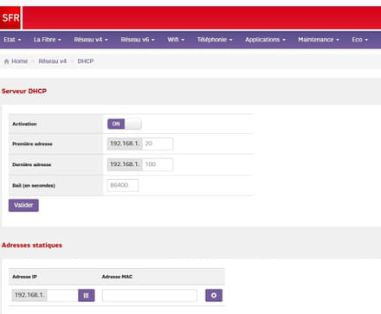Click the home icon in breadcrumb
This screenshot has width=381, height=314.
click(x=6, y=61)
